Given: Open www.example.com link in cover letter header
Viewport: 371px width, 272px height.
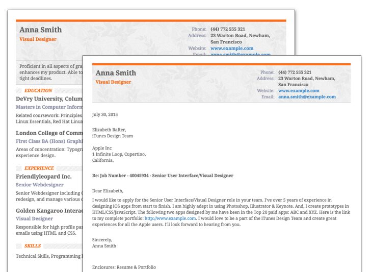Looking at the screenshot, I should (x=299, y=91).
